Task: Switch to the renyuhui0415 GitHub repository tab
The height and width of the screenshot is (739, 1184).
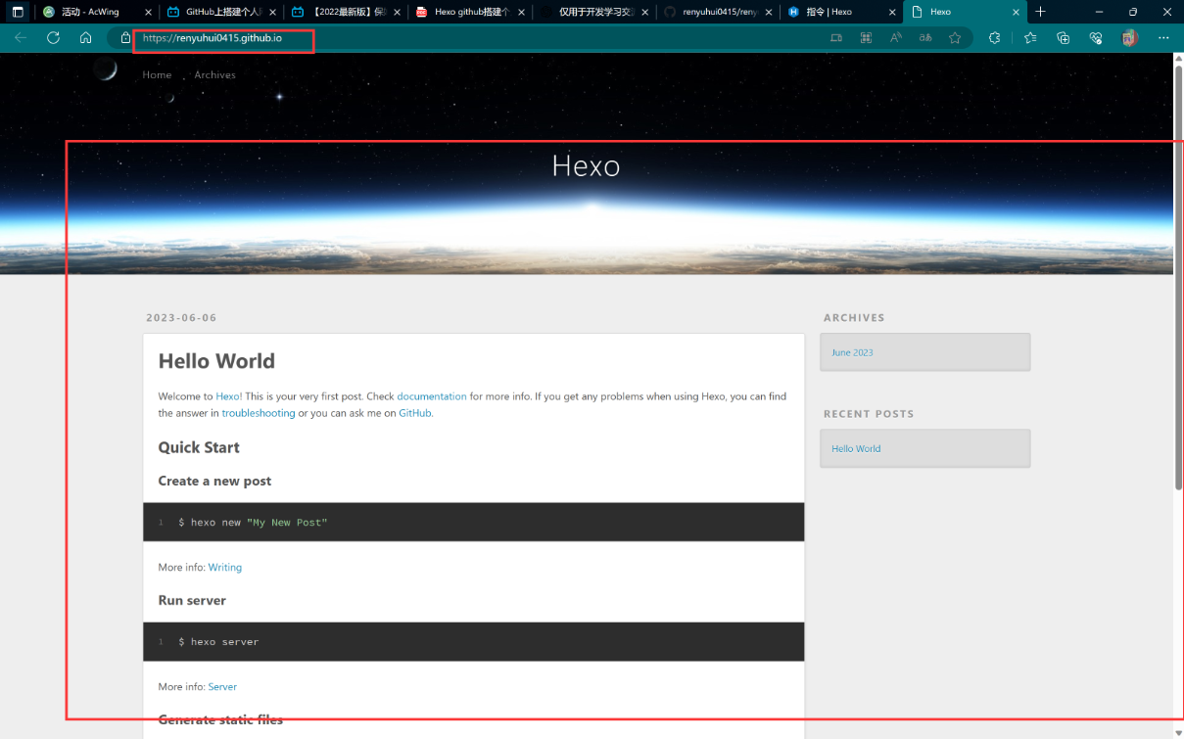Action: coord(718,12)
